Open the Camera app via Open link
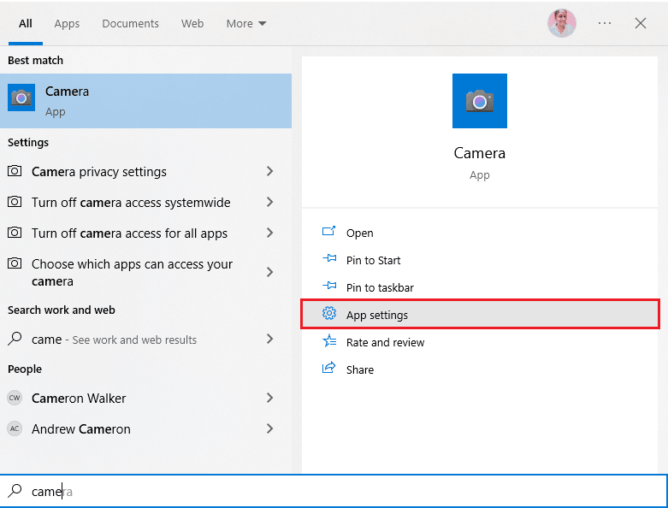 [359, 233]
